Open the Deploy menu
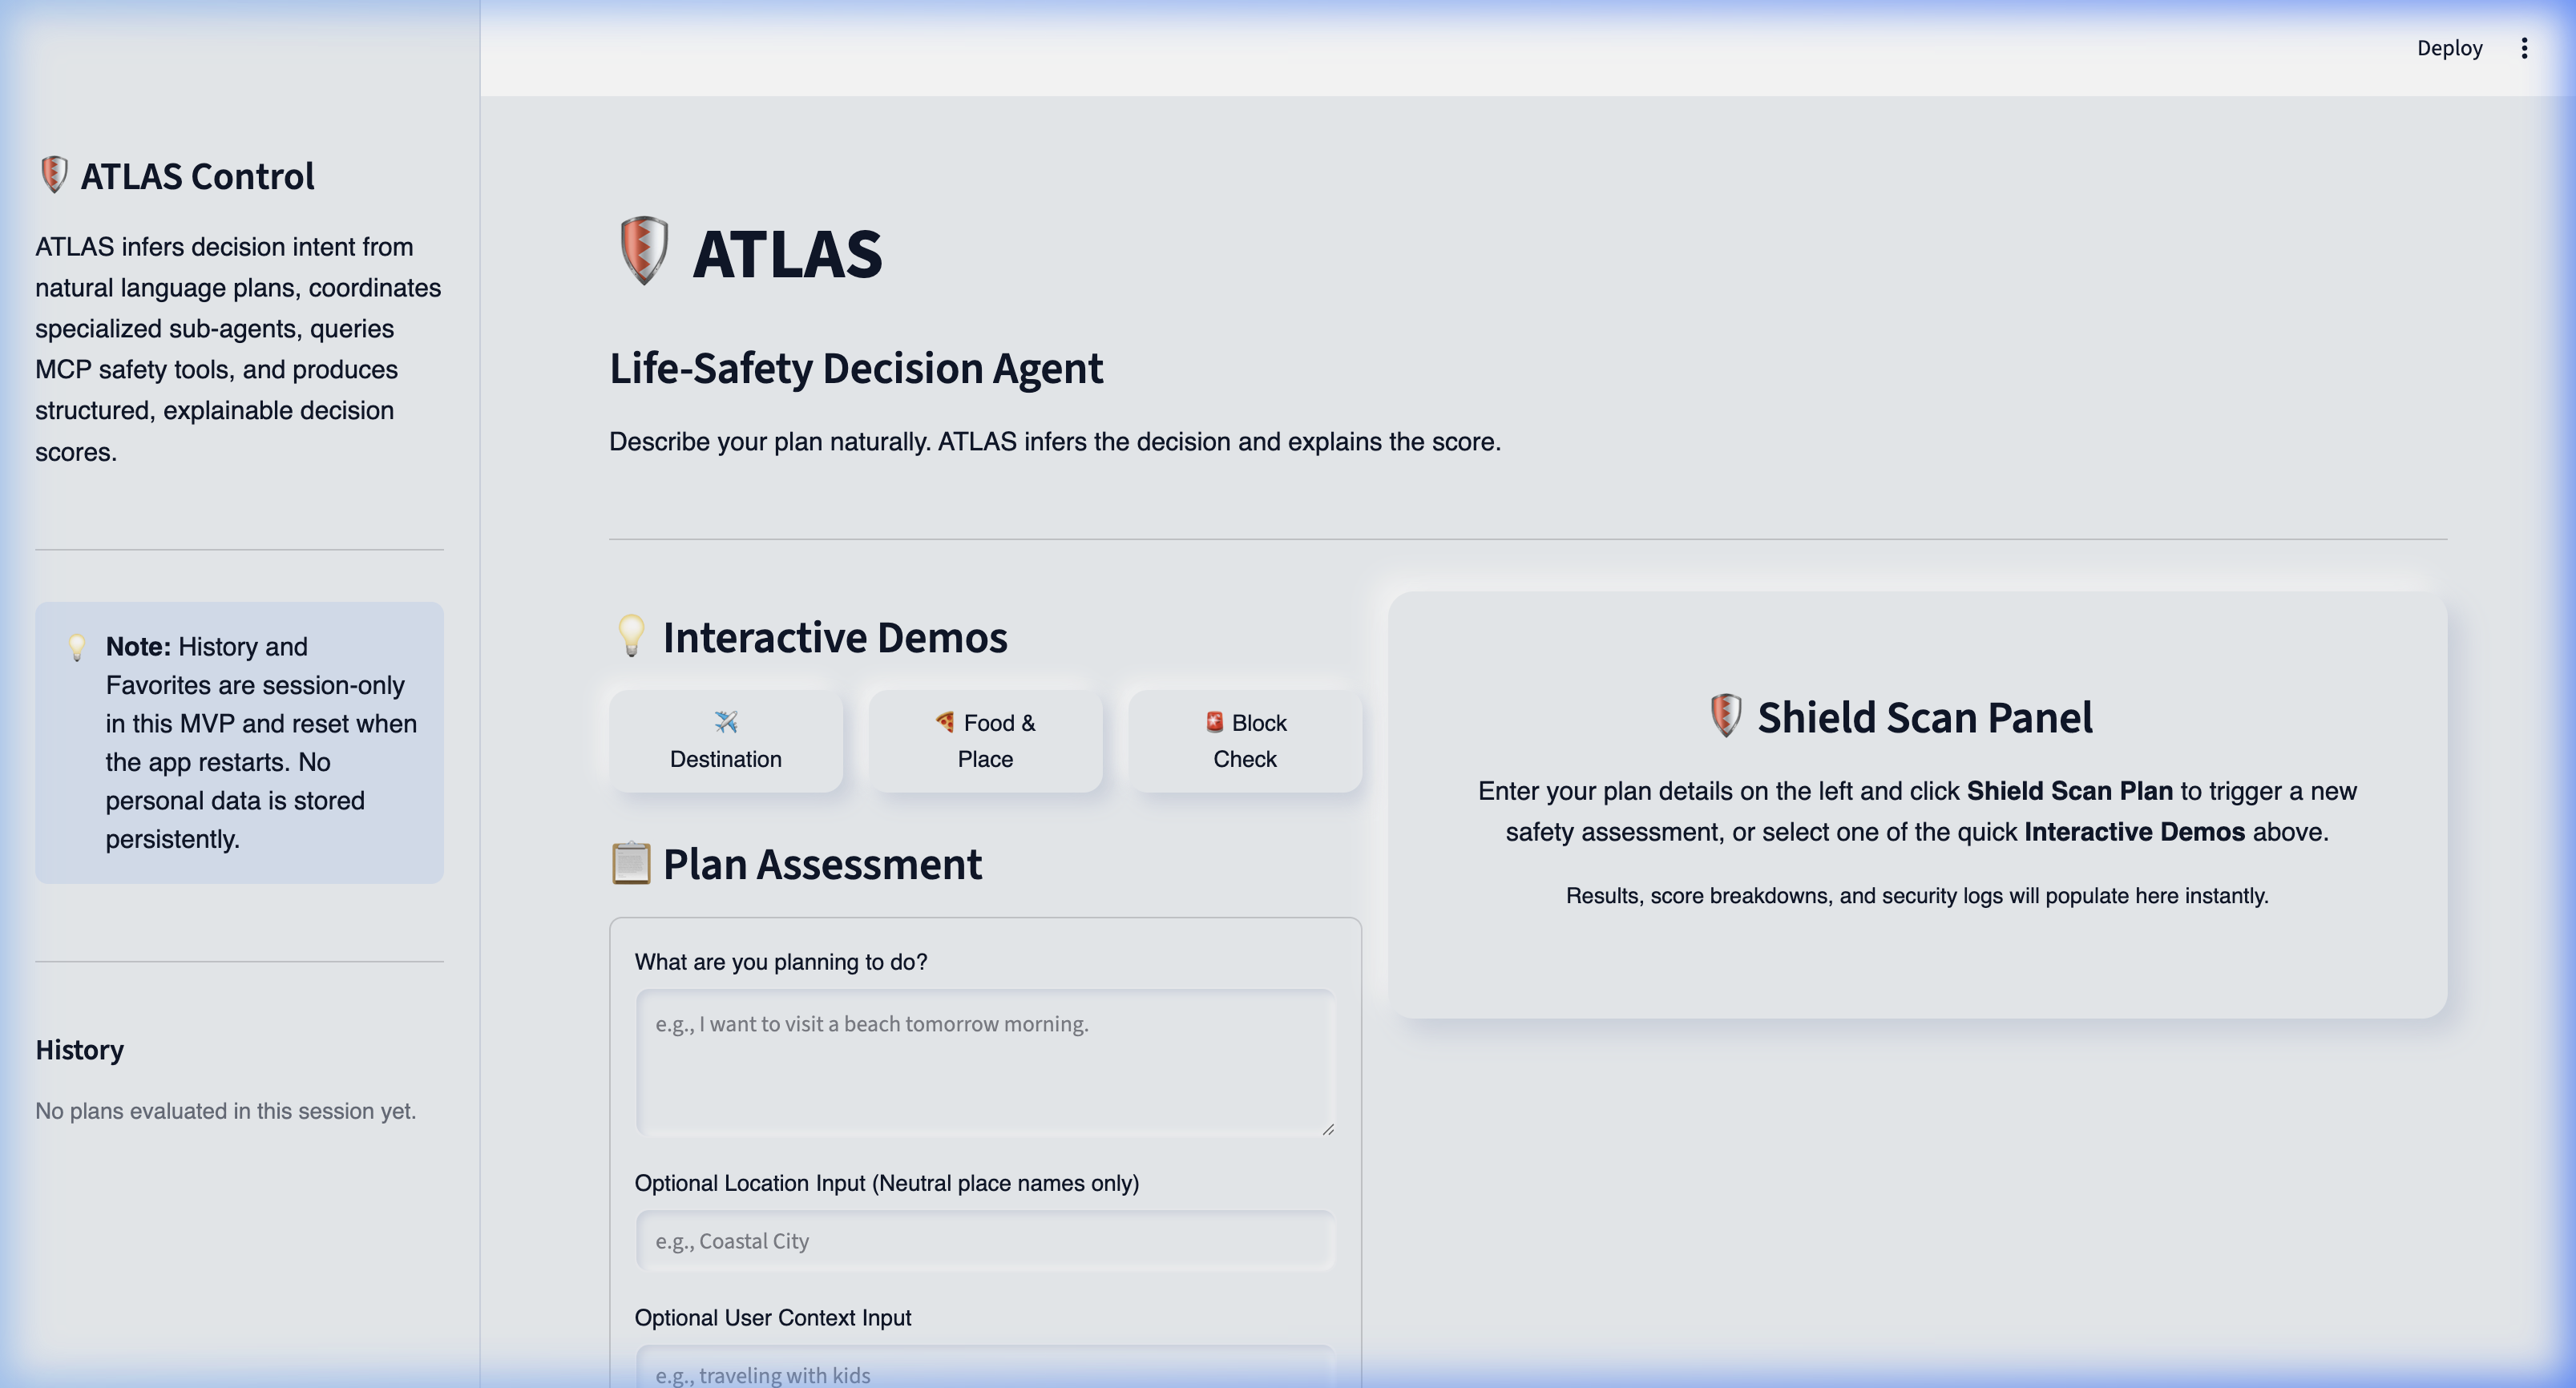2576x1388 pixels. (x=2449, y=48)
